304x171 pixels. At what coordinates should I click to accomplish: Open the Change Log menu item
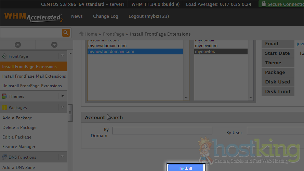[105, 16]
